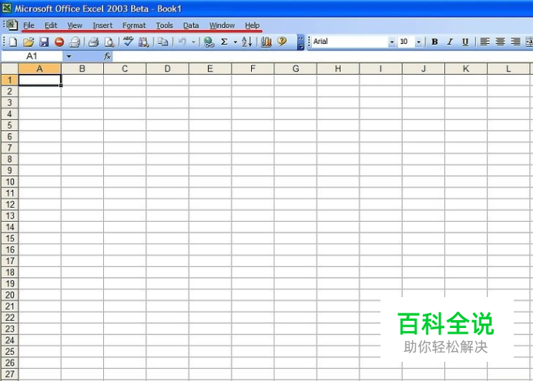Click the AutoSum sigma icon

click(224, 42)
